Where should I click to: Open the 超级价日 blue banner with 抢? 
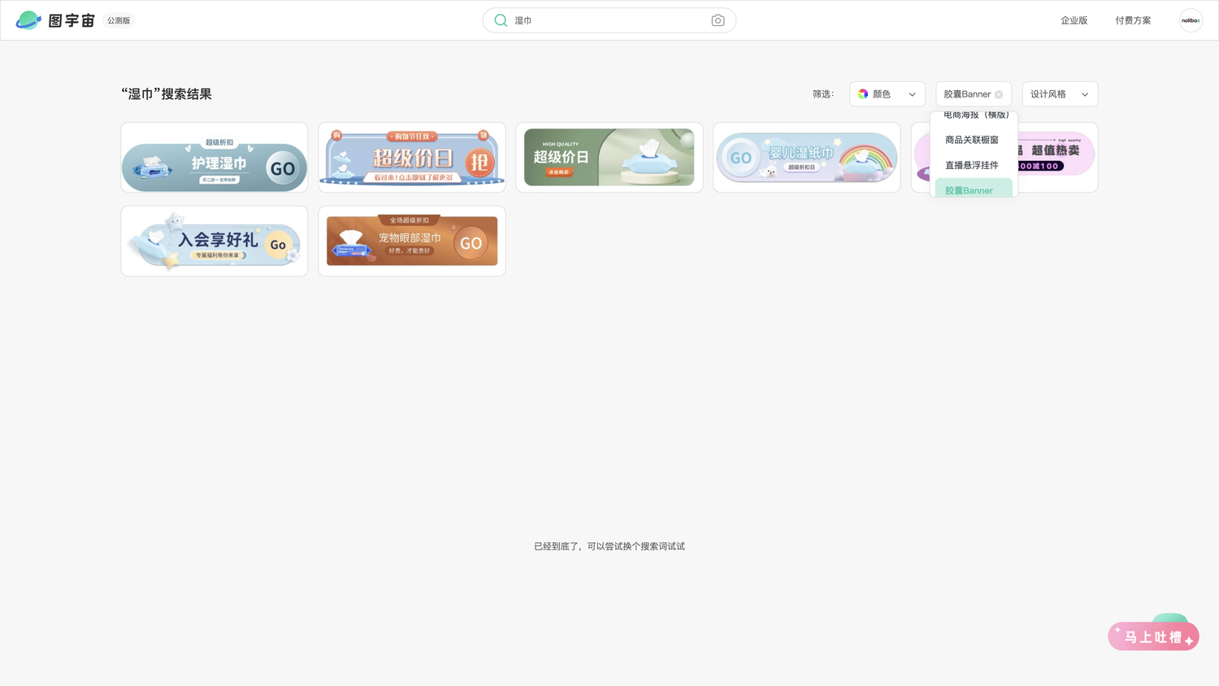coord(412,158)
